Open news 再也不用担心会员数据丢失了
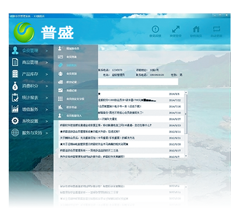 (x=121, y=113)
